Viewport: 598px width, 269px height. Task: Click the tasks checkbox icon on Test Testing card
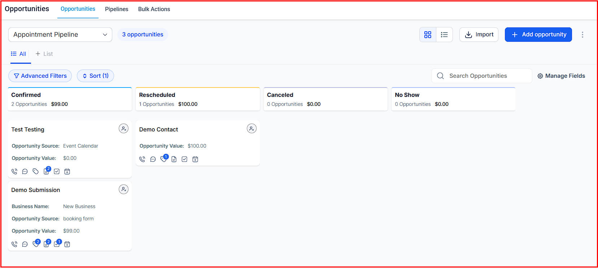[x=57, y=172]
